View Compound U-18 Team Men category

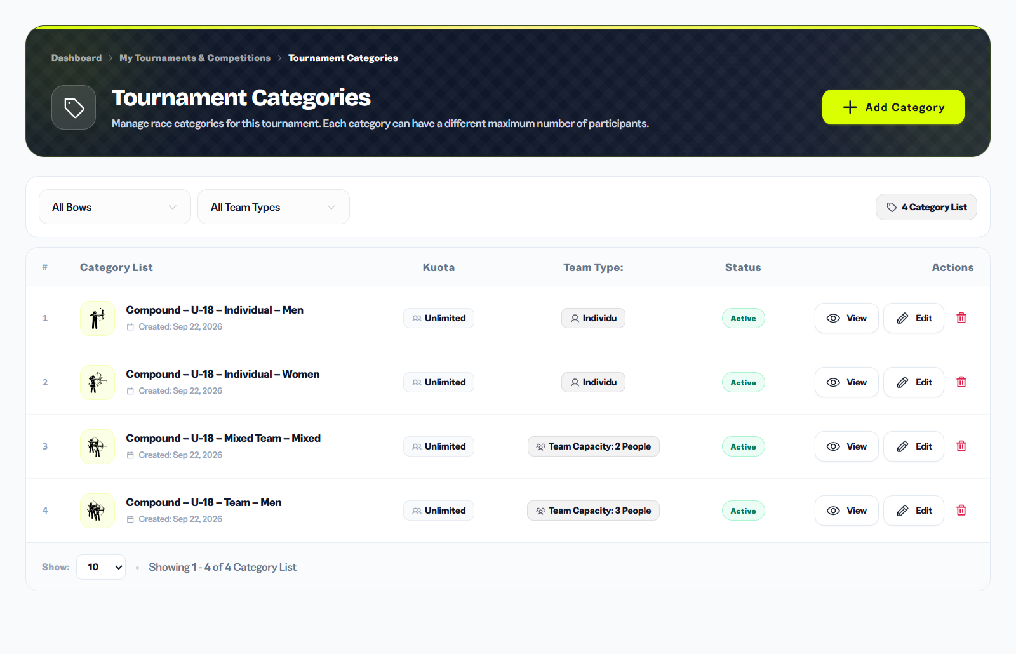[846, 511]
